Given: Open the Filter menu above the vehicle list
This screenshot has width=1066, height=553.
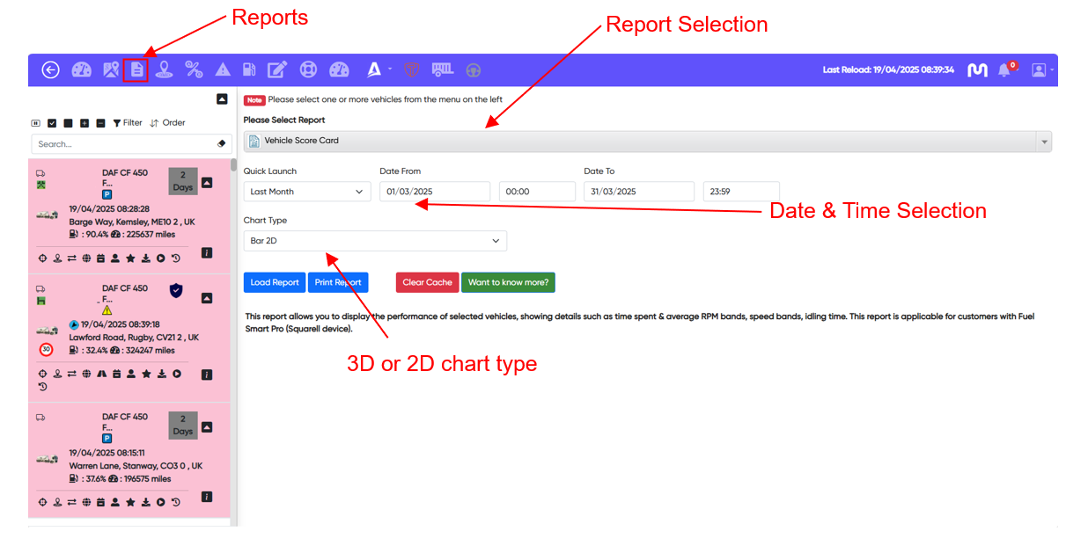Looking at the screenshot, I should pyautogui.click(x=128, y=122).
